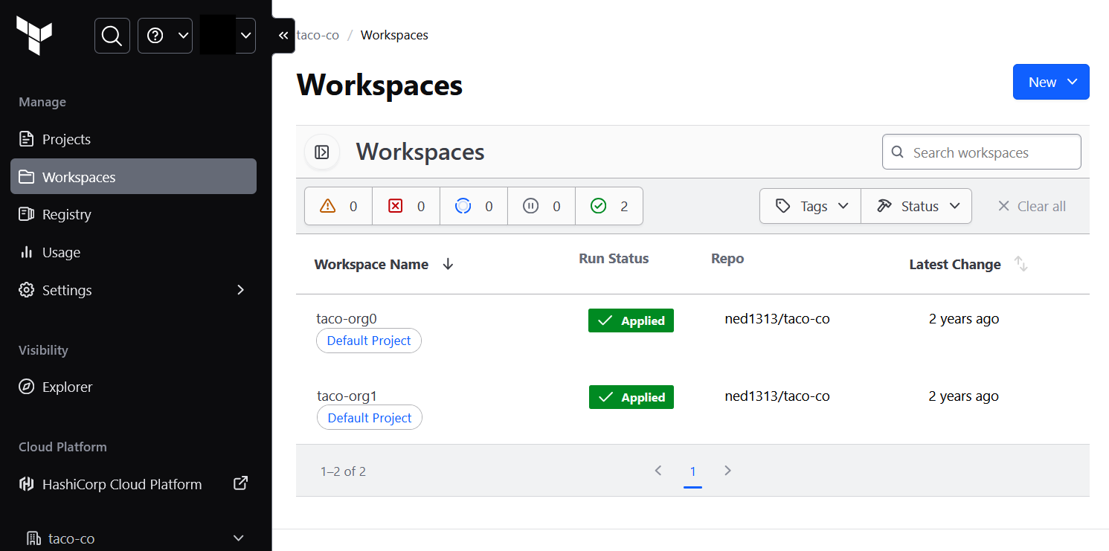Open Explorer in sidebar

133,387
